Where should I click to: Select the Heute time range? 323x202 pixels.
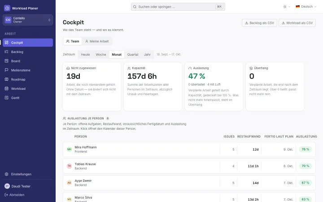pos(85,54)
